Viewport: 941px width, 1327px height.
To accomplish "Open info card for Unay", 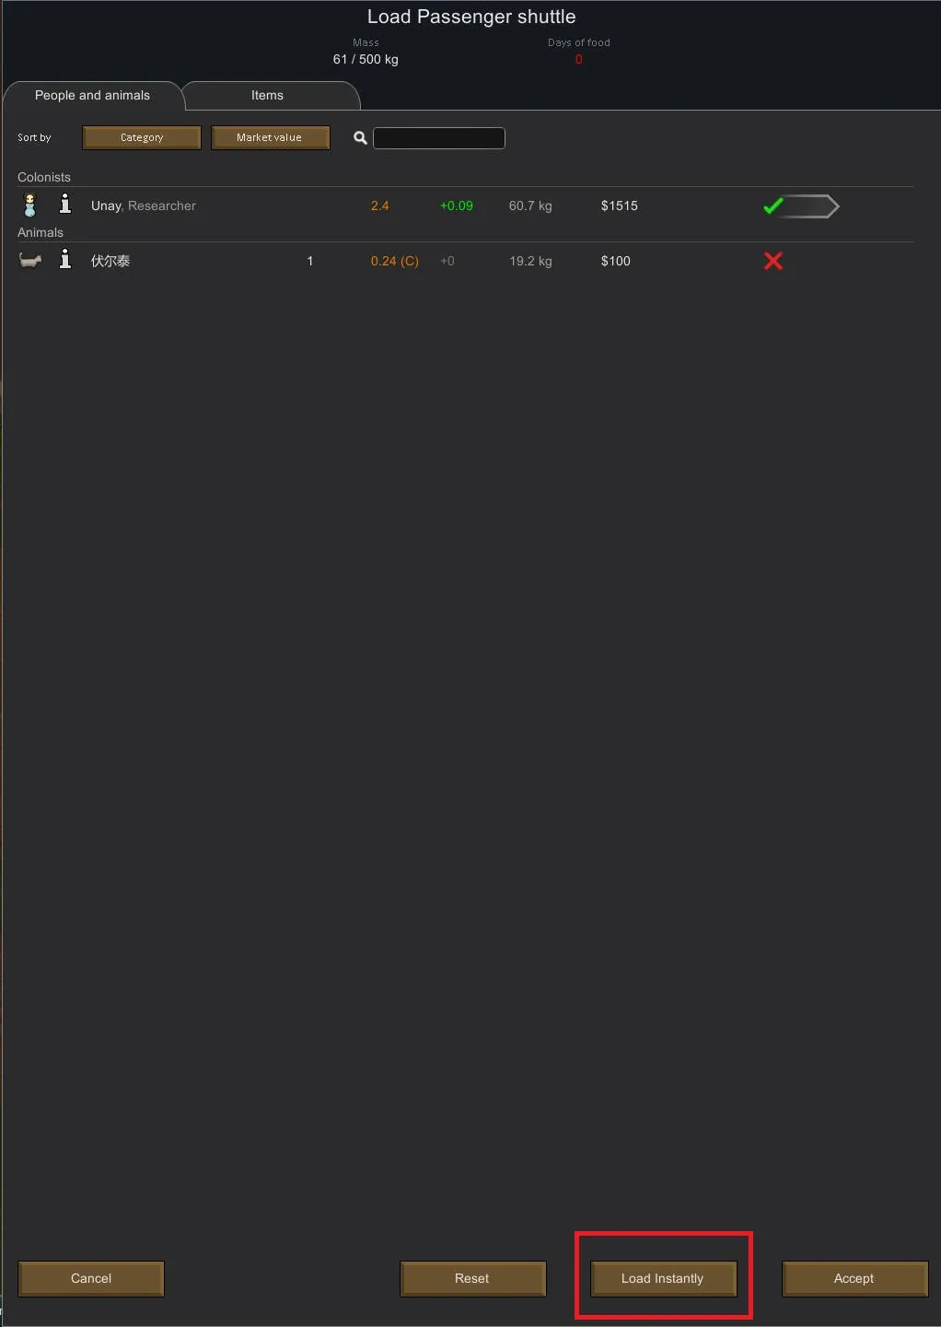I will pyautogui.click(x=64, y=204).
